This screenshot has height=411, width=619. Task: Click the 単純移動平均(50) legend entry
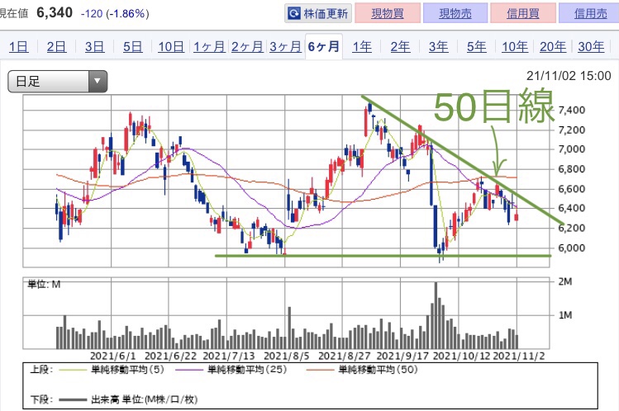pos(362,370)
